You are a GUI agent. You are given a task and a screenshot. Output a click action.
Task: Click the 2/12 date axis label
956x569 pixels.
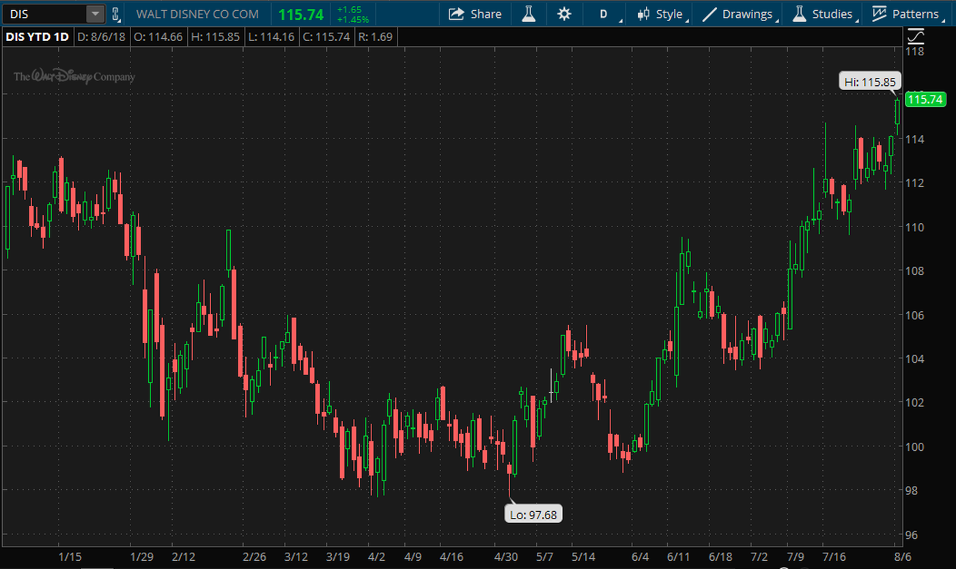coord(184,557)
